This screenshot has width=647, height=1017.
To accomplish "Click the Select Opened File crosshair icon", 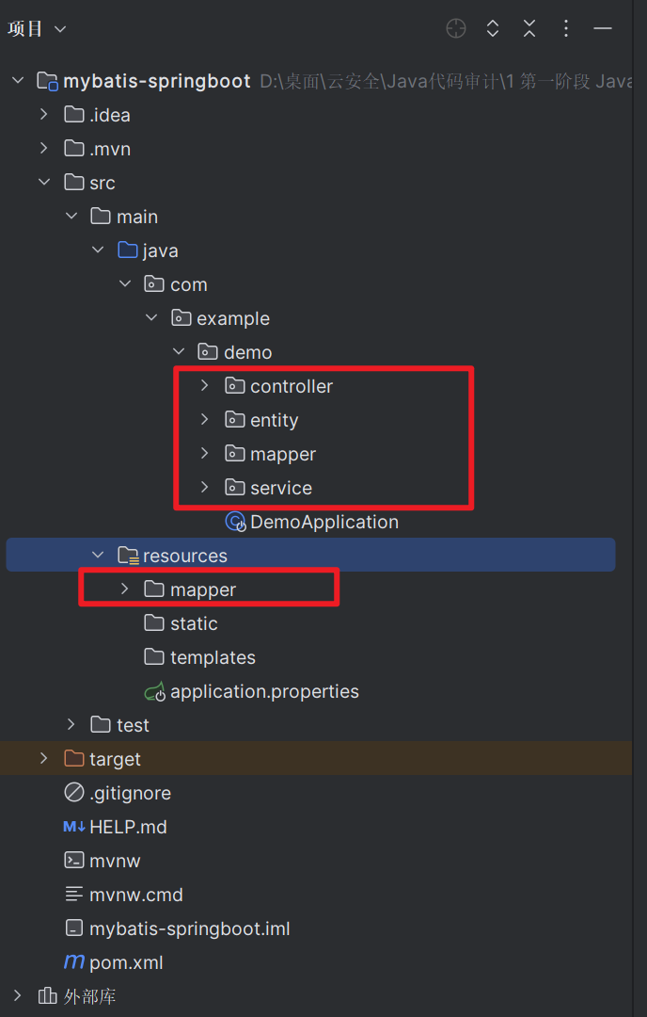I will (456, 29).
